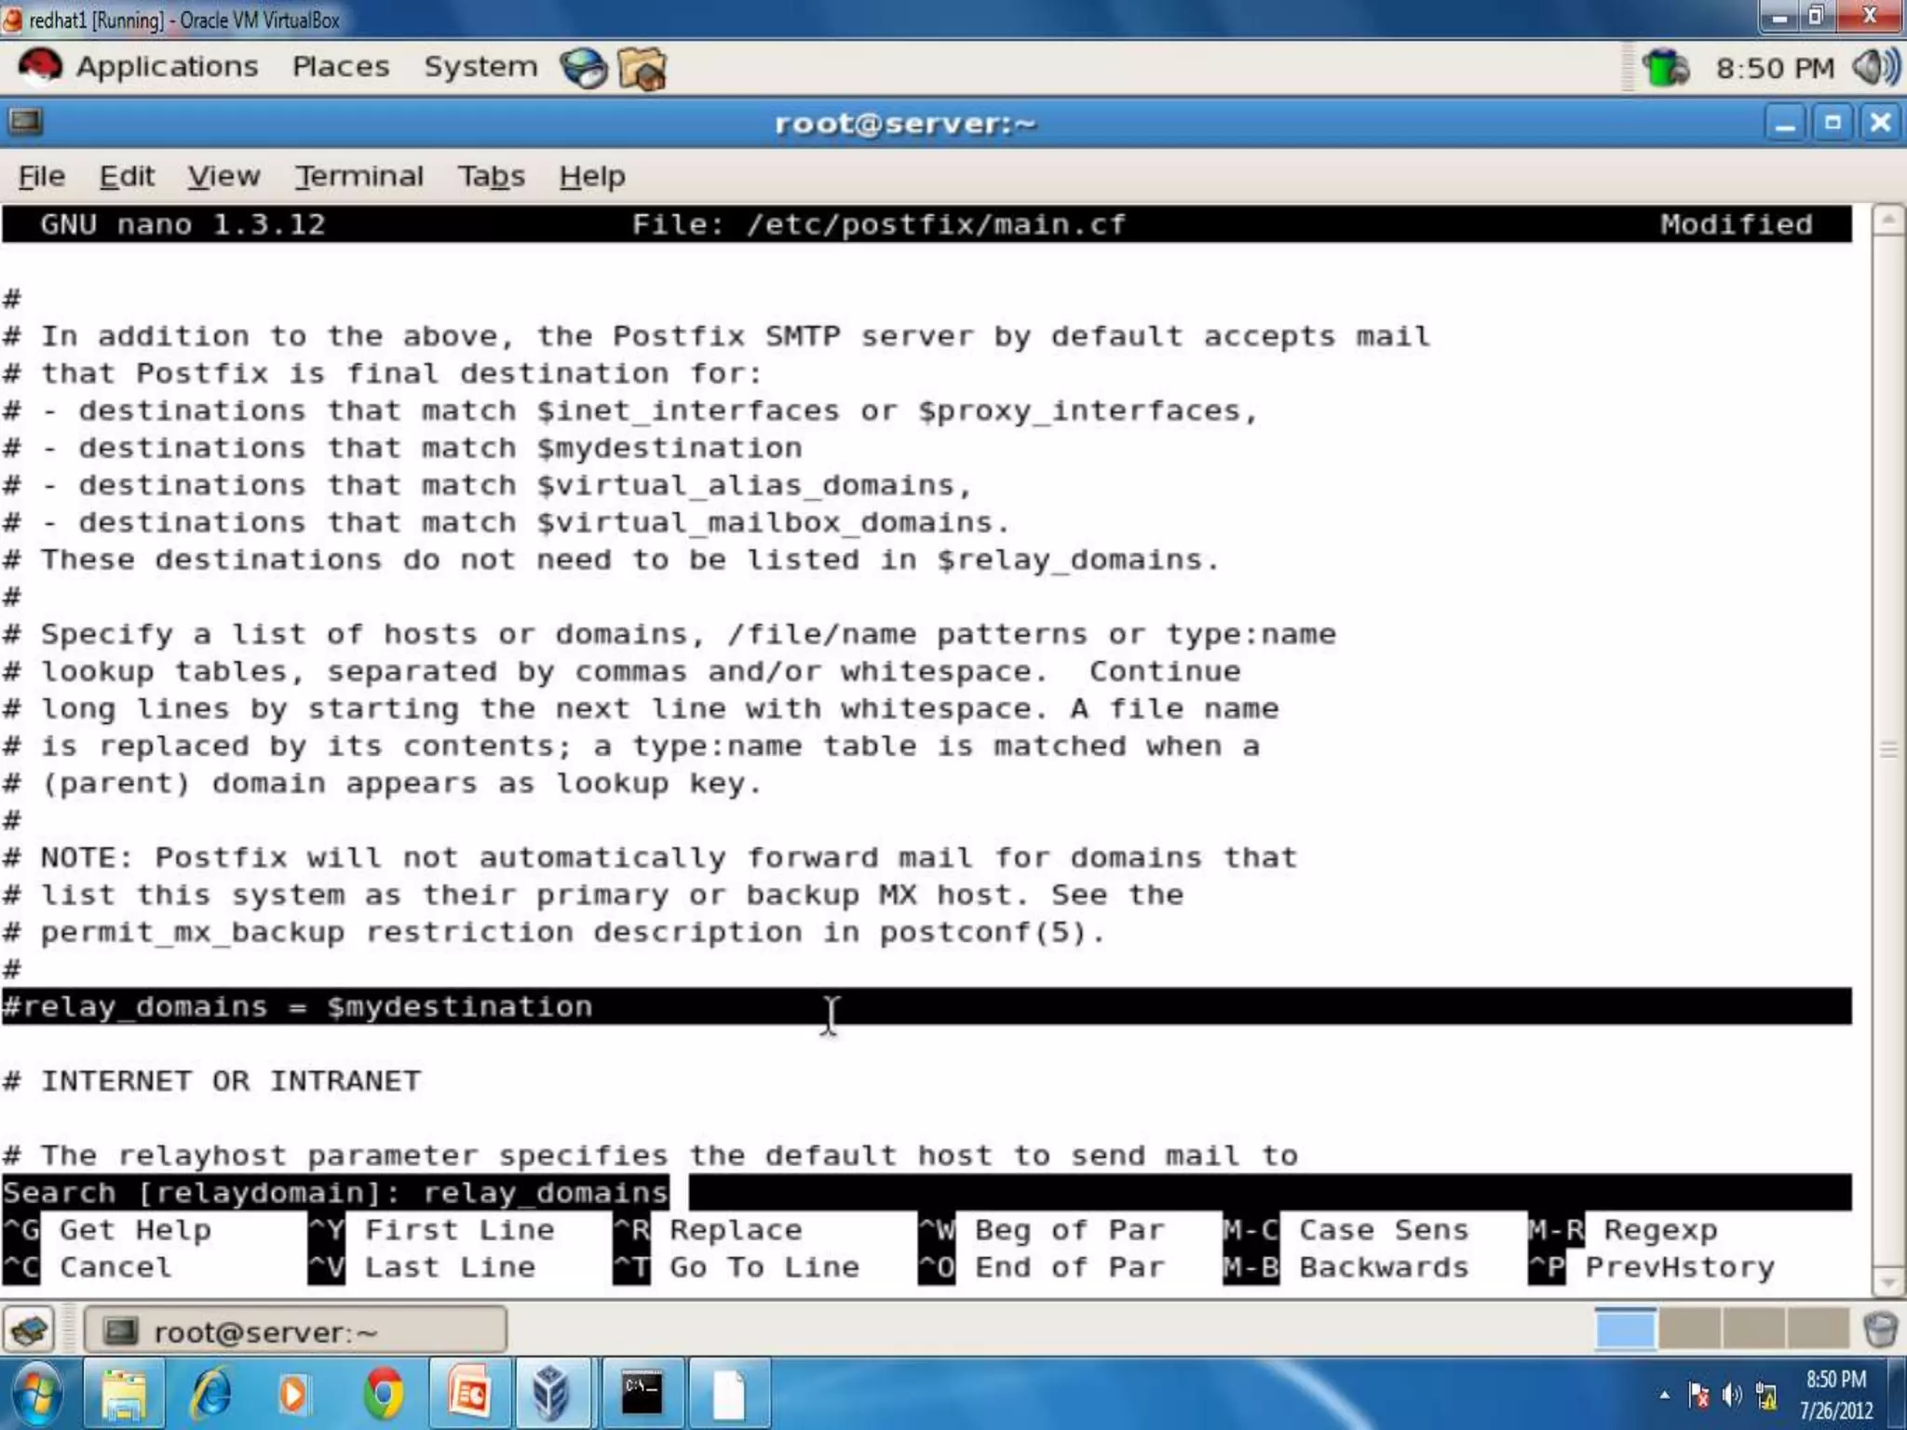Open the Terminal menu in menu bar
Screen dimensions: 1907x1430
pos(358,176)
